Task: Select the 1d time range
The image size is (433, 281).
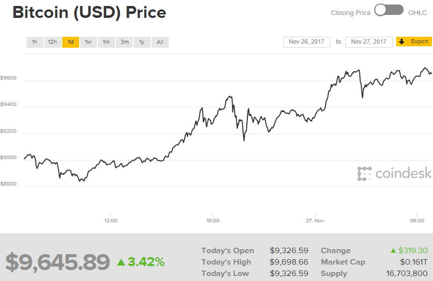Action: click(x=71, y=42)
